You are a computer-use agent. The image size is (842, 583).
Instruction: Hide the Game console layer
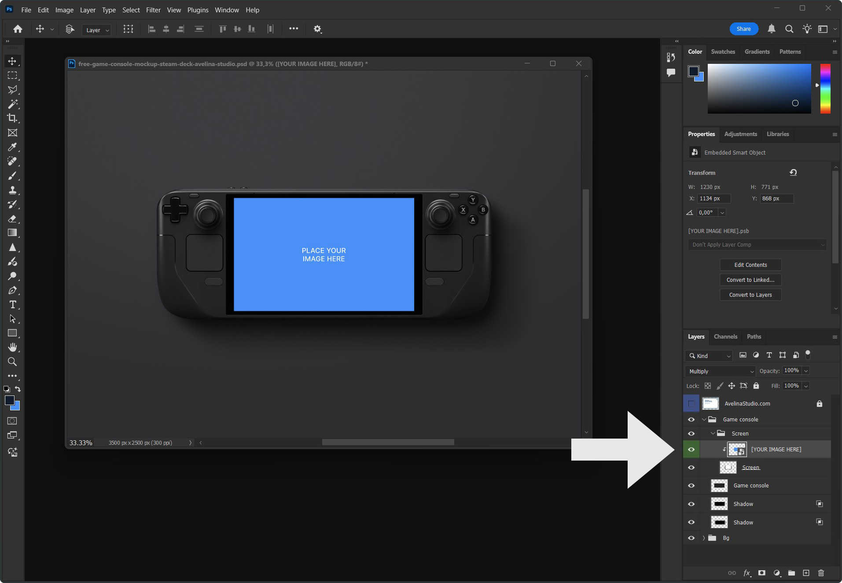(691, 486)
